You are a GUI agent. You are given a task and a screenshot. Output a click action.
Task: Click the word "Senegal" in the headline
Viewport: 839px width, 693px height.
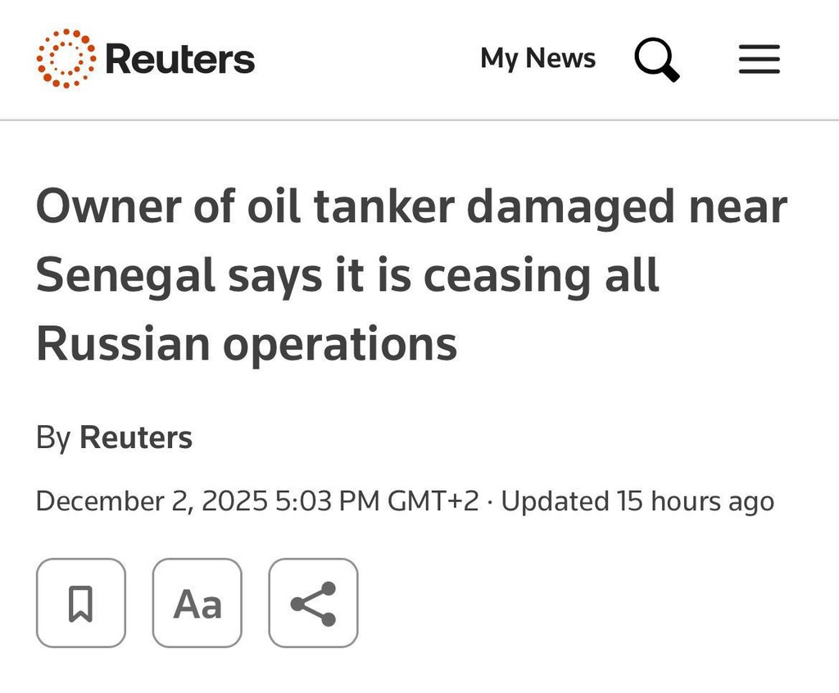point(125,276)
